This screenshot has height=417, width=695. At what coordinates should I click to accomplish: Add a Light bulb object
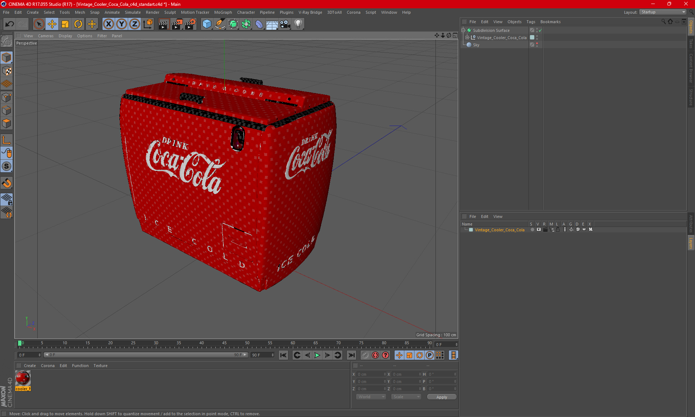point(298,24)
